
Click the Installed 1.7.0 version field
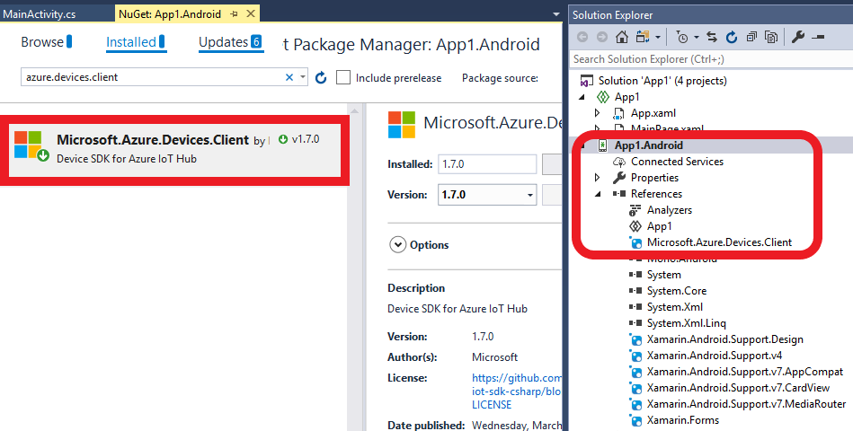pyautogui.click(x=487, y=164)
